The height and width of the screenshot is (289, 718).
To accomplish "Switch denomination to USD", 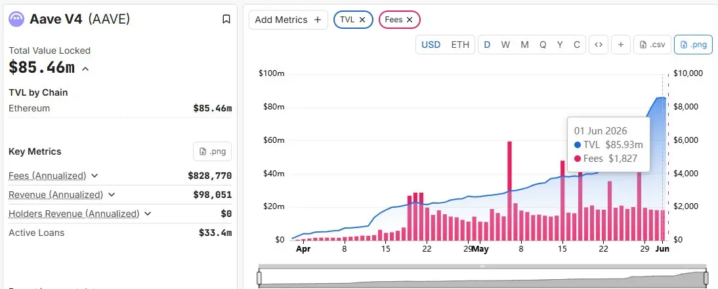I will [x=431, y=45].
